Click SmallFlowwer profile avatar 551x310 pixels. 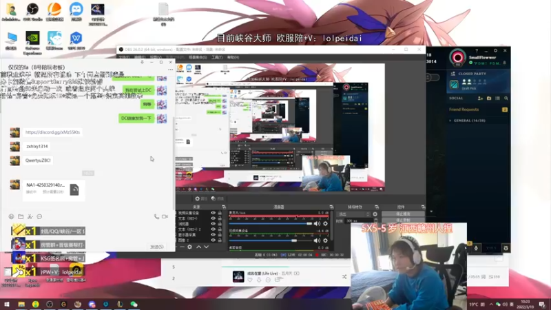click(x=457, y=57)
